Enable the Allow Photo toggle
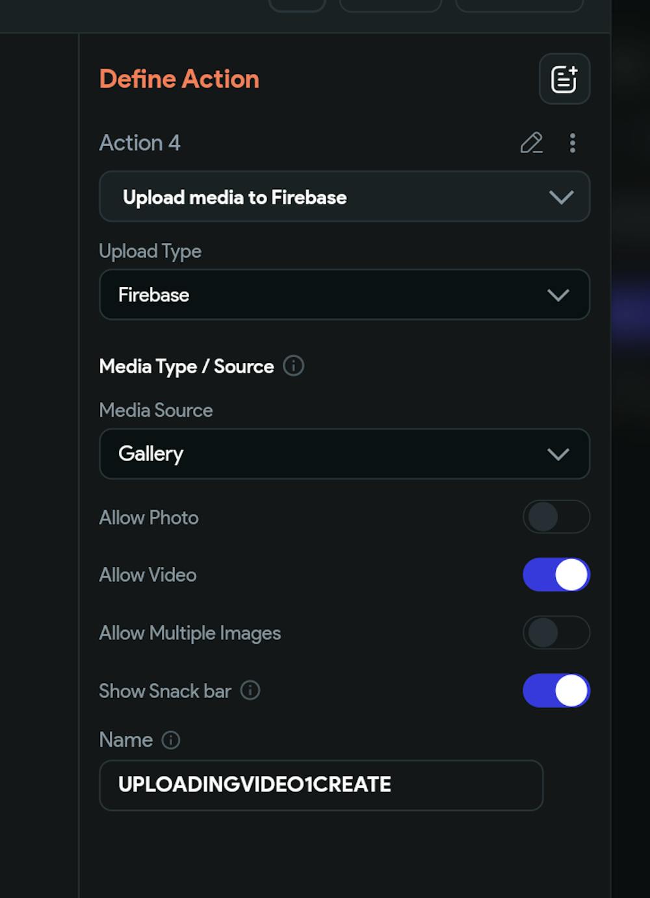 556,518
